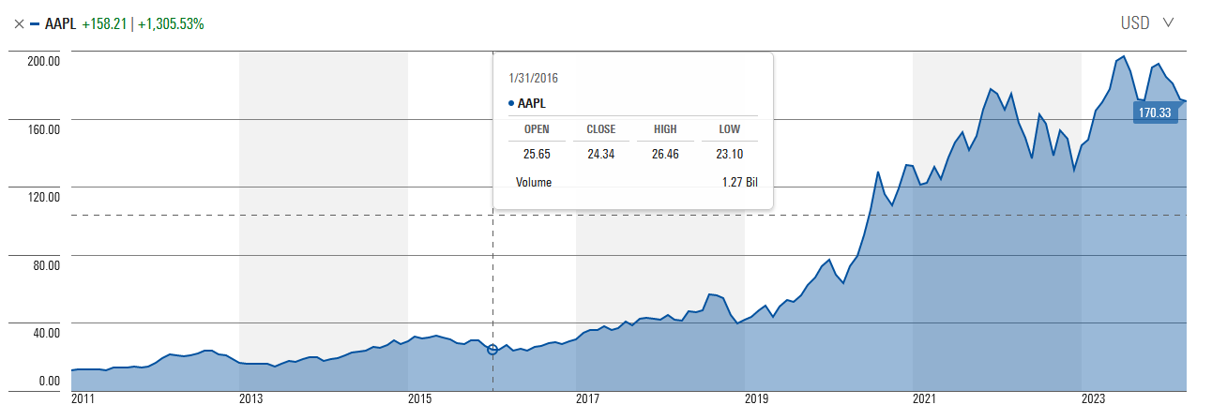Click the 2023 x-axis year label
1212x420 pixels.
(1093, 399)
